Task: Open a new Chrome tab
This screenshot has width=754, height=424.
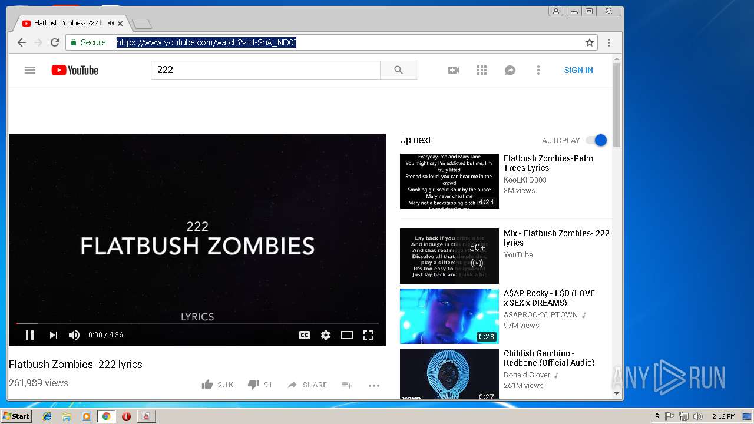Action: click(x=141, y=24)
